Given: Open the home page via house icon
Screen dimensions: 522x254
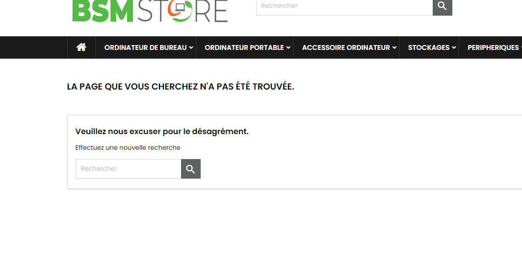Looking at the screenshot, I should (81, 47).
